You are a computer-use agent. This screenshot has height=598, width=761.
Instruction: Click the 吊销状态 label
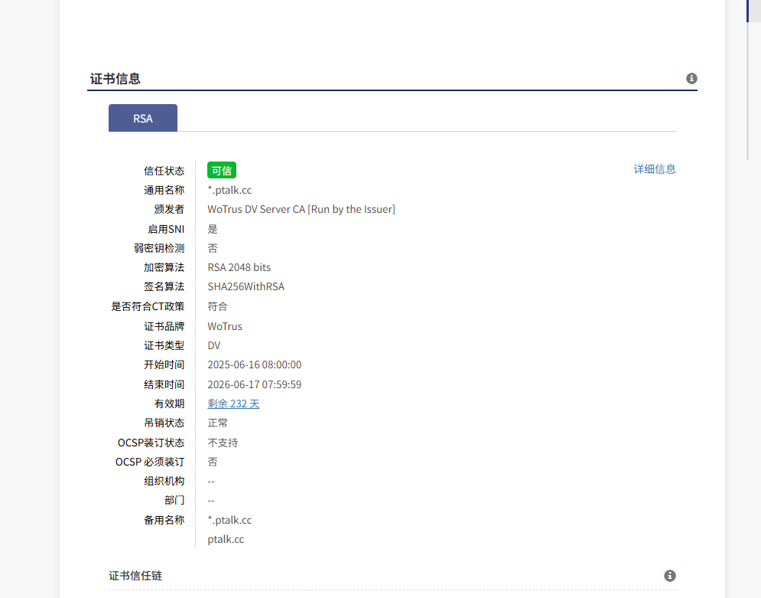coord(164,423)
